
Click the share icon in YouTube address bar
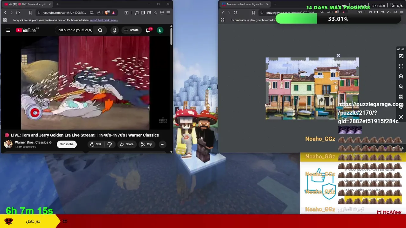(x=99, y=13)
